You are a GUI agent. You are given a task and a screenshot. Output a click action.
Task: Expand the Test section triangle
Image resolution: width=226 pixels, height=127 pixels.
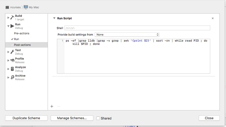pos(8,52)
